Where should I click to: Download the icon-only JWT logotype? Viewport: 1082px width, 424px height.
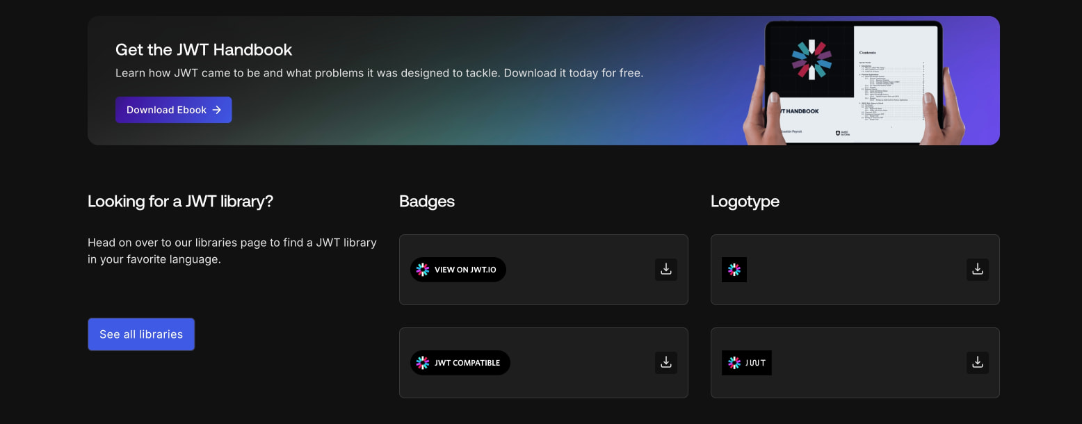click(x=978, y=270)
